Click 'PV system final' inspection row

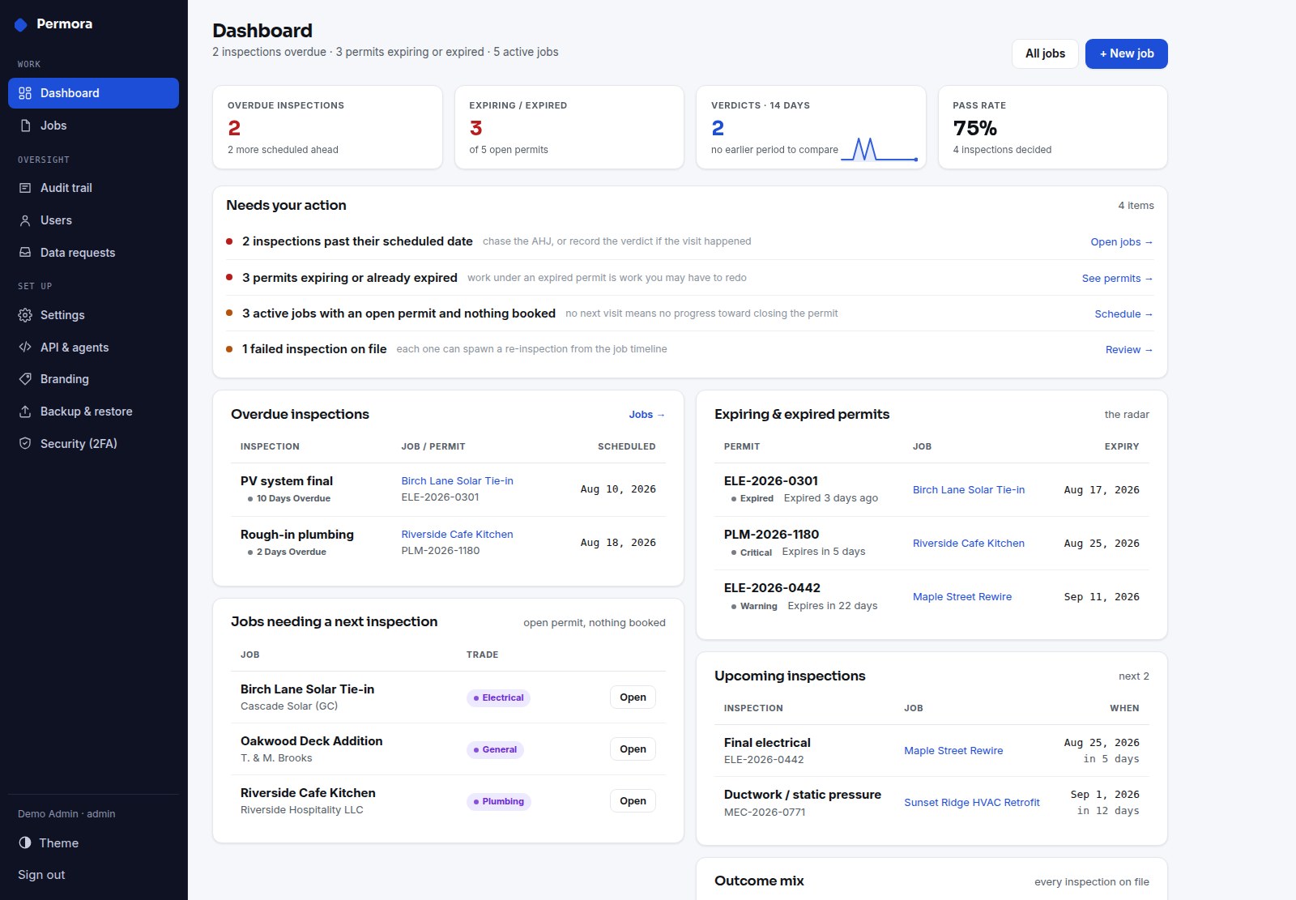pyautogui.click(x=448, y=489)
